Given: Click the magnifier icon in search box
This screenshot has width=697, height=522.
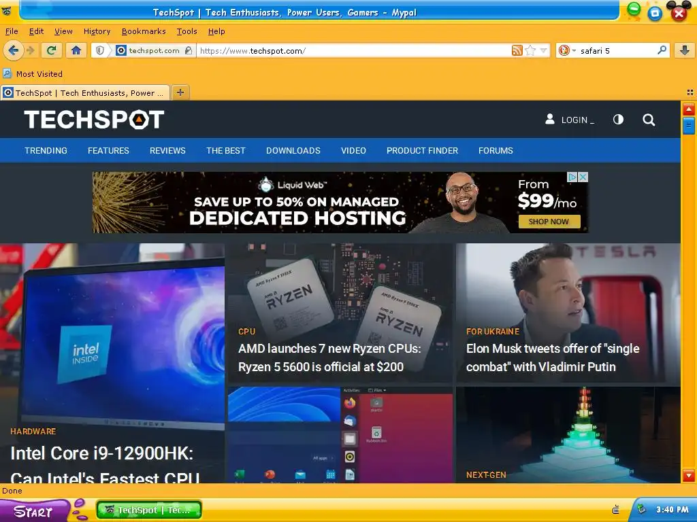Looking at the screenshot, I should (x=662, y=50).
